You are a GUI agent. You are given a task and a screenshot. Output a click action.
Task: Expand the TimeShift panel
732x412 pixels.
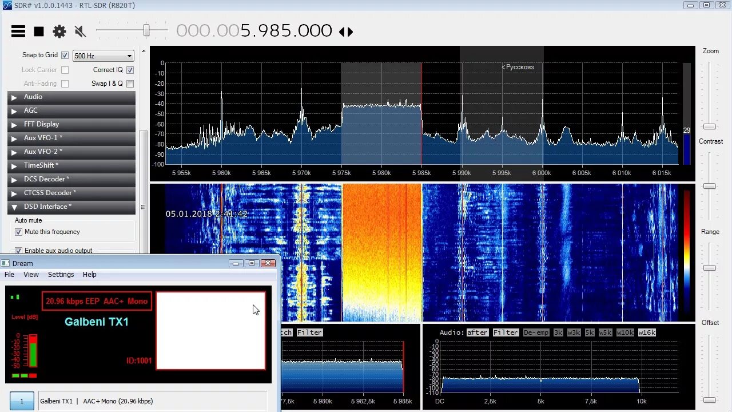[71, 165]
